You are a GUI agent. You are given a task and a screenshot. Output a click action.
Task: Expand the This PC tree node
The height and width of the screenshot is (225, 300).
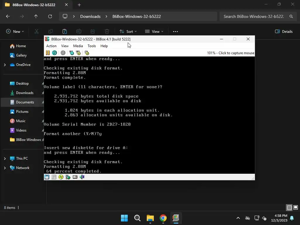5,158
